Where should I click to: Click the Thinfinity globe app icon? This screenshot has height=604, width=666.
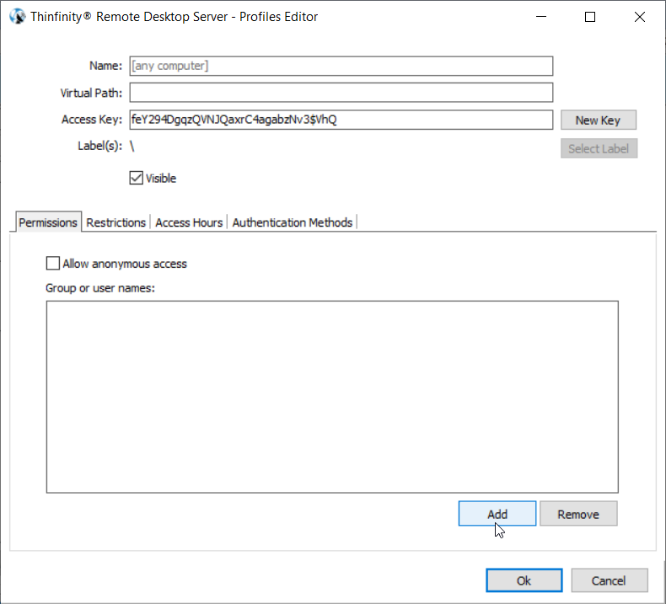tap(18, 17)
